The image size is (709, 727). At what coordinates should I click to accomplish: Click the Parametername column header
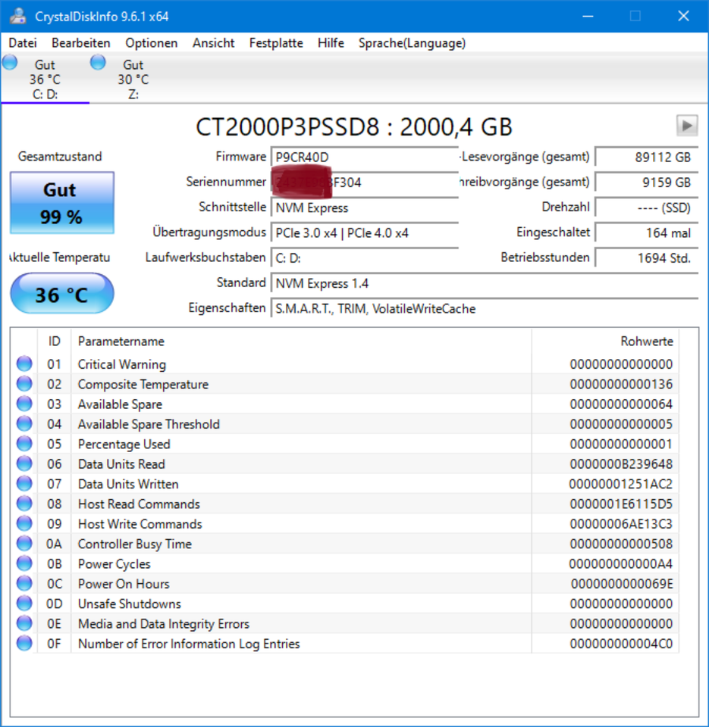coord(301,342)
